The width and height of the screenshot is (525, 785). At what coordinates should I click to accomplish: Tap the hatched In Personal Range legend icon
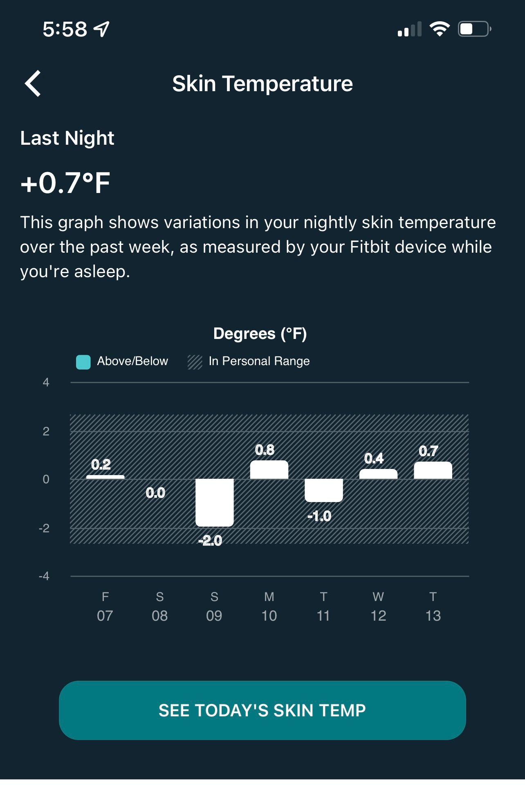[195, 362]
